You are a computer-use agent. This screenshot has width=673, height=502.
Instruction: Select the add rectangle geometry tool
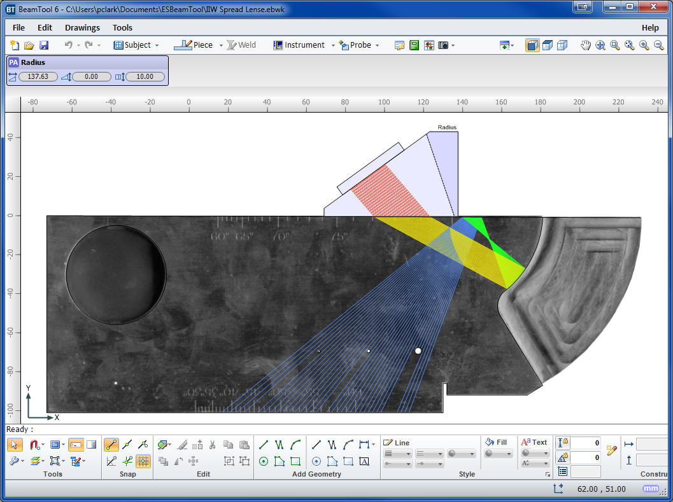pyautogui.click(x=295, y=461)
